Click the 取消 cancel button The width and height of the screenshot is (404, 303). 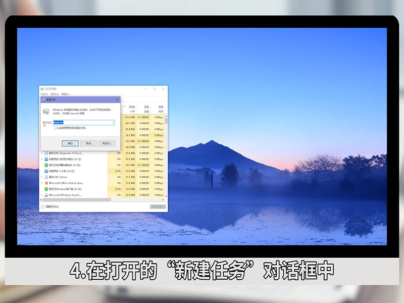(88, 143)
